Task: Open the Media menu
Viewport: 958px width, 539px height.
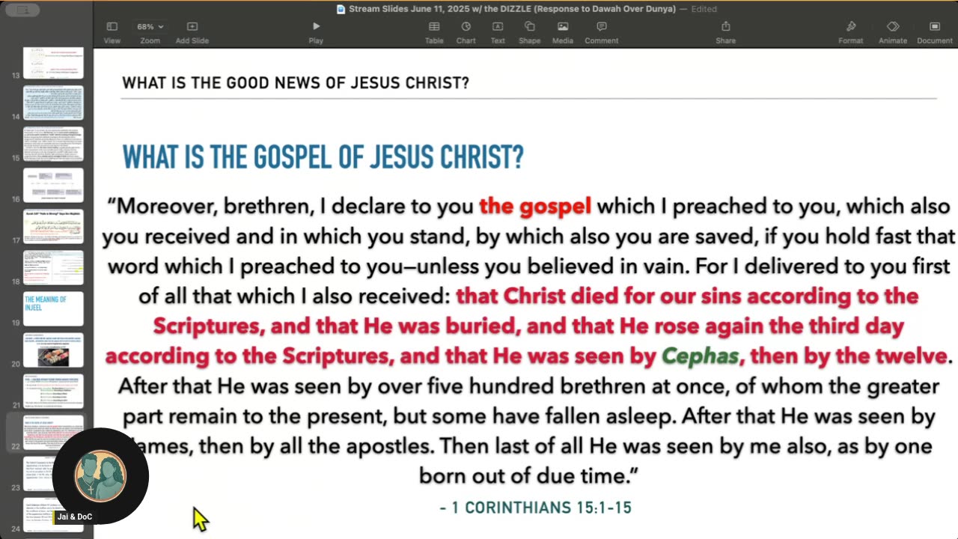Action: click(x=563, y=32)
